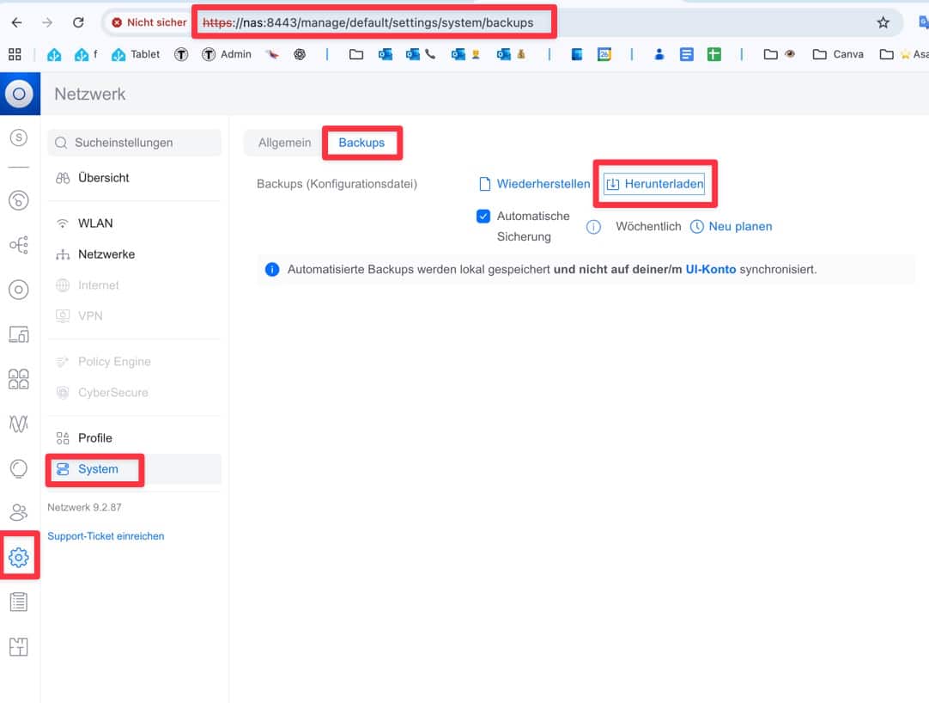The width and height of the screenshot is (929, 703).
Task: Open the UI-Konto link in info banner
Action: 710,269
